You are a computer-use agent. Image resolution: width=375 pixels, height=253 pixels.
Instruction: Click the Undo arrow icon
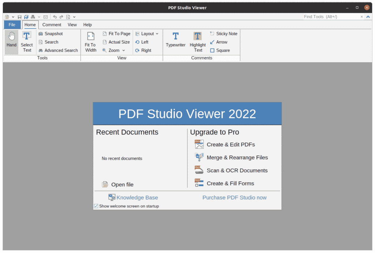(x=55, y=17)
